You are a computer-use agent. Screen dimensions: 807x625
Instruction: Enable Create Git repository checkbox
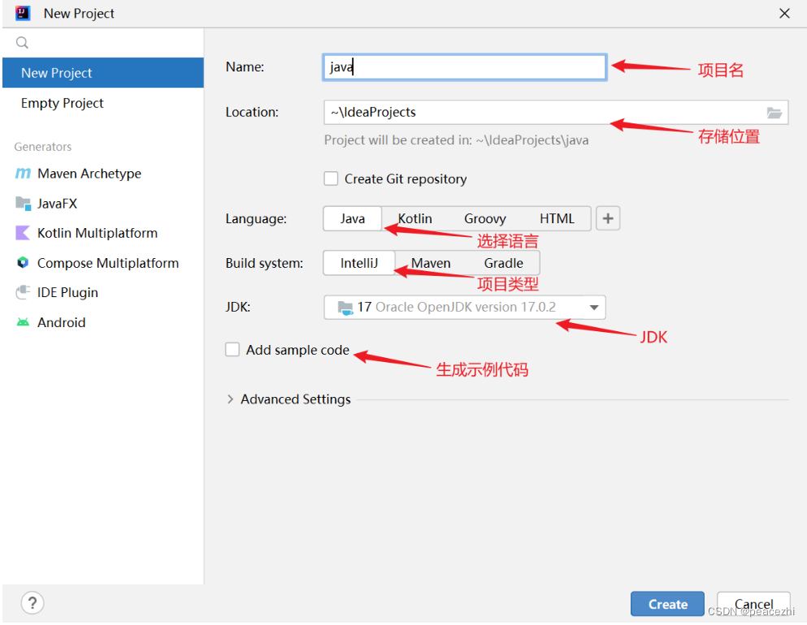(x=331, y=179)
